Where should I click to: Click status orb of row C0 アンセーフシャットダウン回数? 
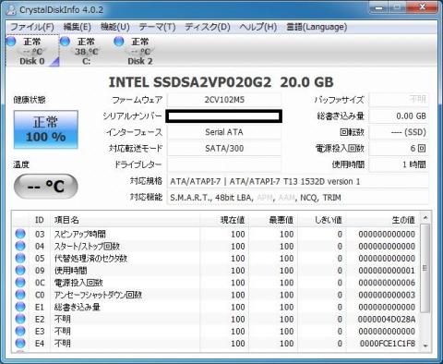click(20, 295)
